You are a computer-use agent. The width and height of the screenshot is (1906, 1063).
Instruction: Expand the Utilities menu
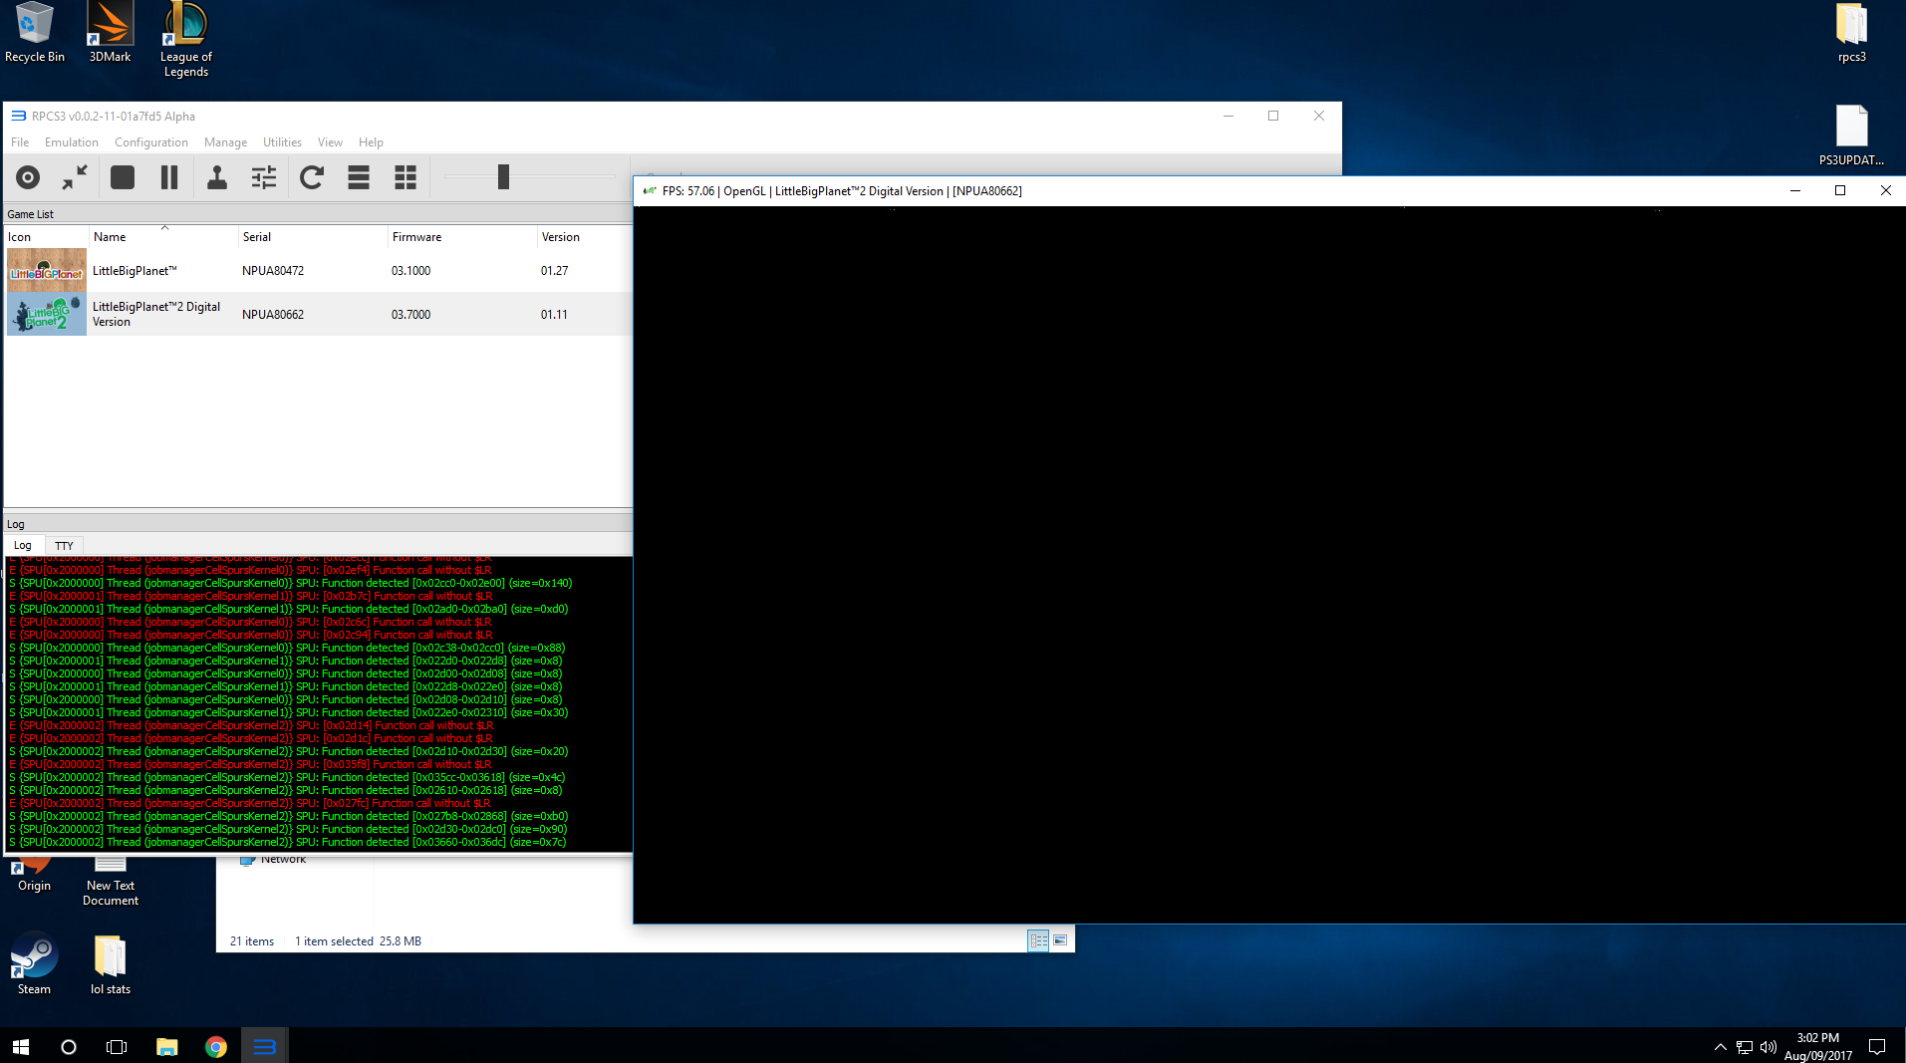(282, 142)
